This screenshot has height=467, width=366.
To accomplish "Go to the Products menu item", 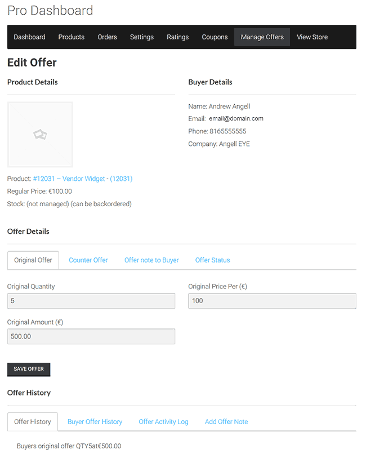I will click(72, 37).
